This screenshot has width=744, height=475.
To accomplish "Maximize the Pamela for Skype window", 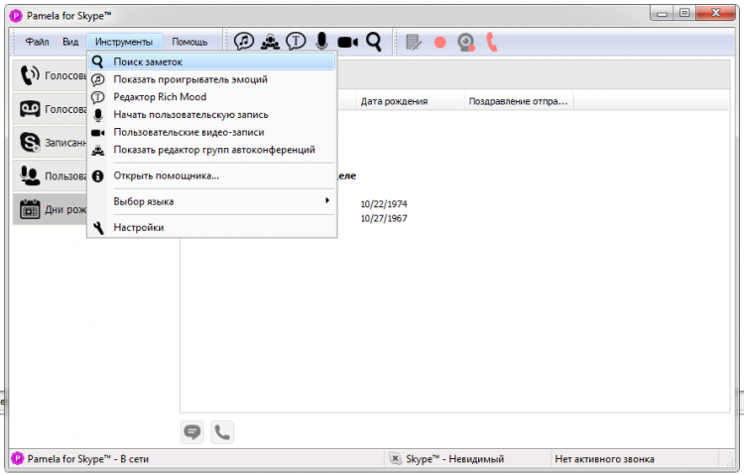I will pos(684,13).
